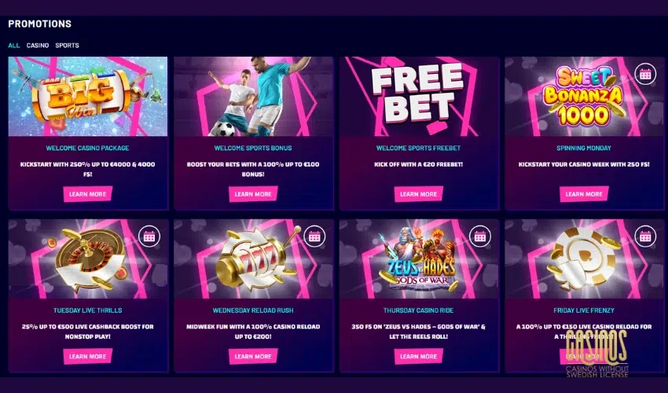668x393 pixels.
Task: Click the Free Bet promotion image
Action: click(x=419, y=97)
